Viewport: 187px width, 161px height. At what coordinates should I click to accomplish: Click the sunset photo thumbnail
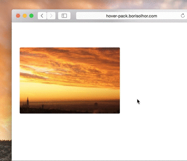tap(70, 80)
